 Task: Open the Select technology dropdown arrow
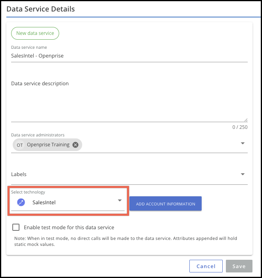pos(119,200)
